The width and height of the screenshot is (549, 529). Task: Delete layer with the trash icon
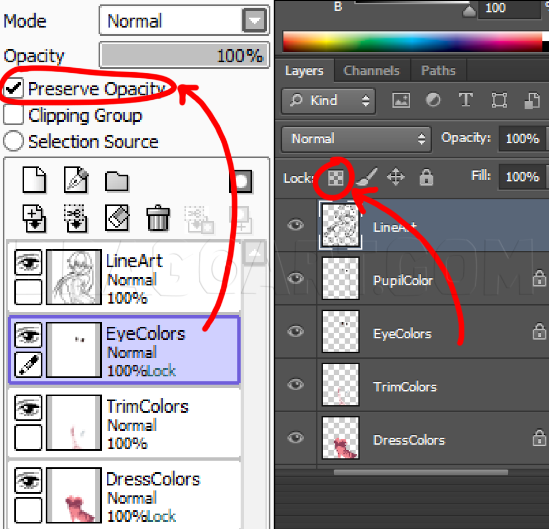tap(158, 219)
